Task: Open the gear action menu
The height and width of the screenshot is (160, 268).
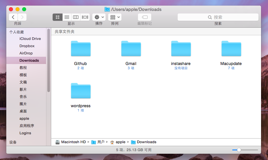Action: pos(99,17)
